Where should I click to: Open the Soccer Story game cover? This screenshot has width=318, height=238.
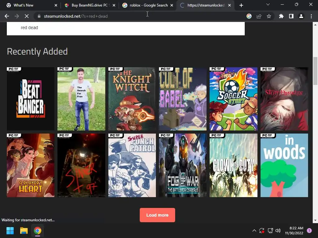[234, 99]
